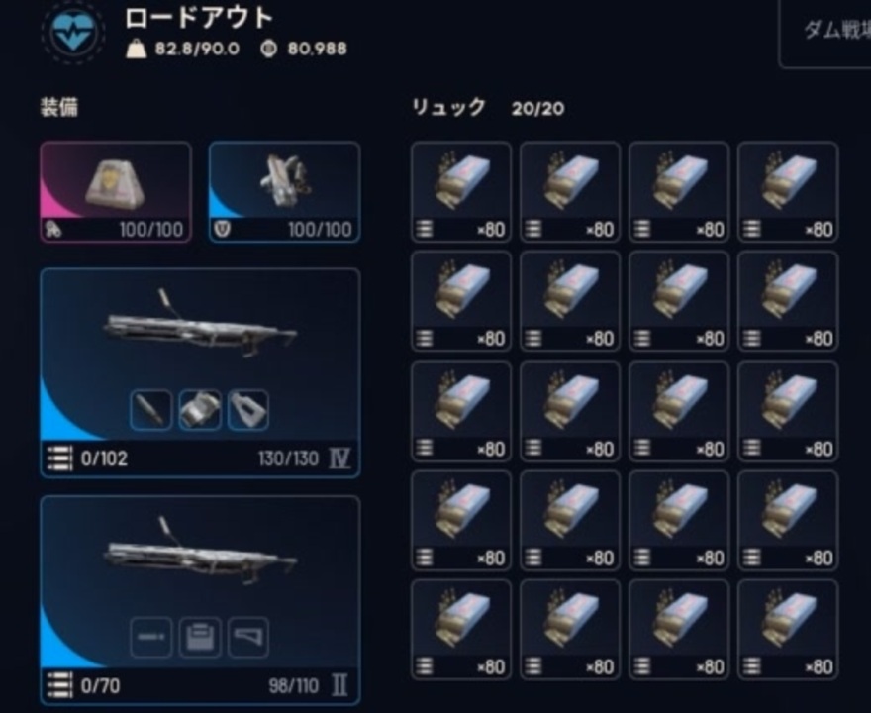Click empty stock slot on second weapon
The image size is (871, 713).
tap(248, 637)
